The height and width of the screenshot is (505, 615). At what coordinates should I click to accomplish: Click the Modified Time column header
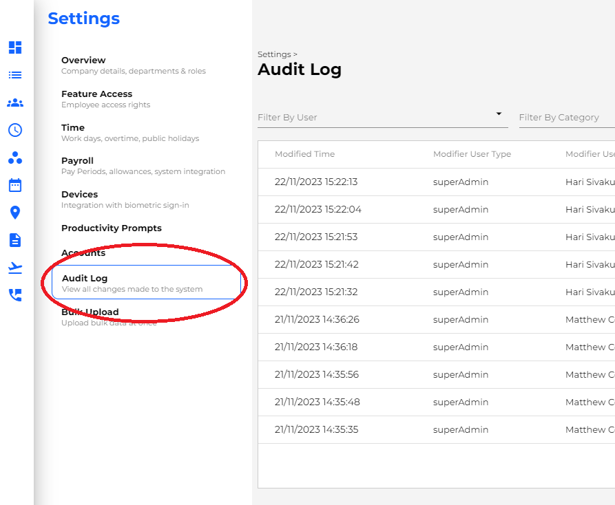304,154
